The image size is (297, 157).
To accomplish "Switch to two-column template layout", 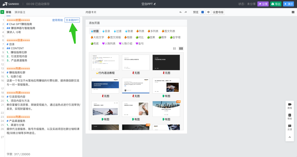I will (x=174, y=48).
